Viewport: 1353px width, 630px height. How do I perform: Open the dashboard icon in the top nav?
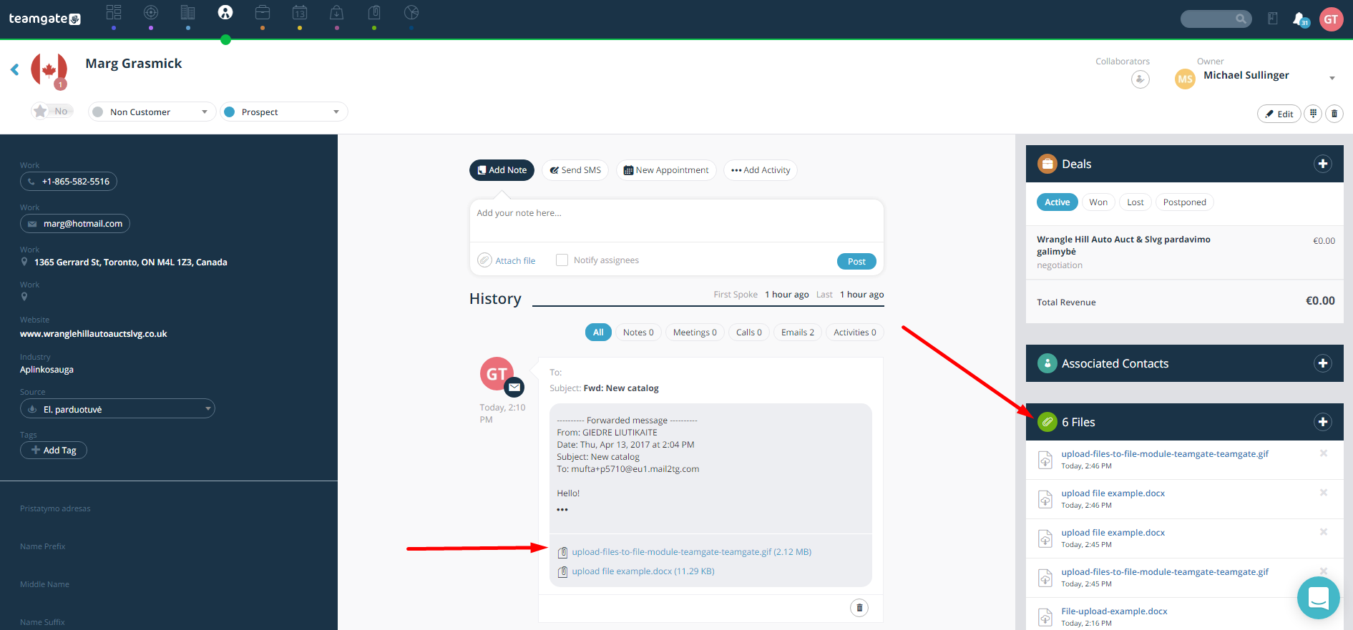[114, 12]
